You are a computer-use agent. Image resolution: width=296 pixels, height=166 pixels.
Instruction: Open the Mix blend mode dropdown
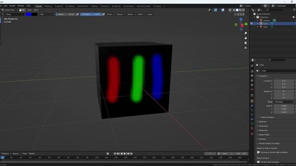click(47, 14)
